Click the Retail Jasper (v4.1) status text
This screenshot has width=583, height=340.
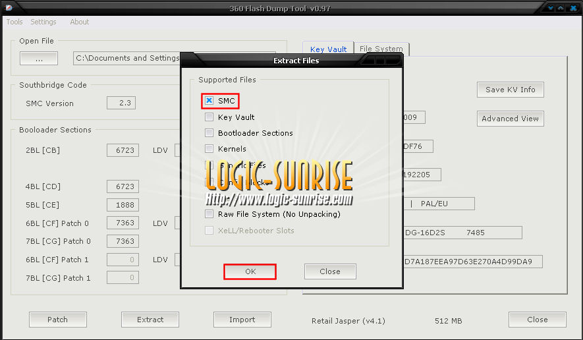click(x=348, y=321)
